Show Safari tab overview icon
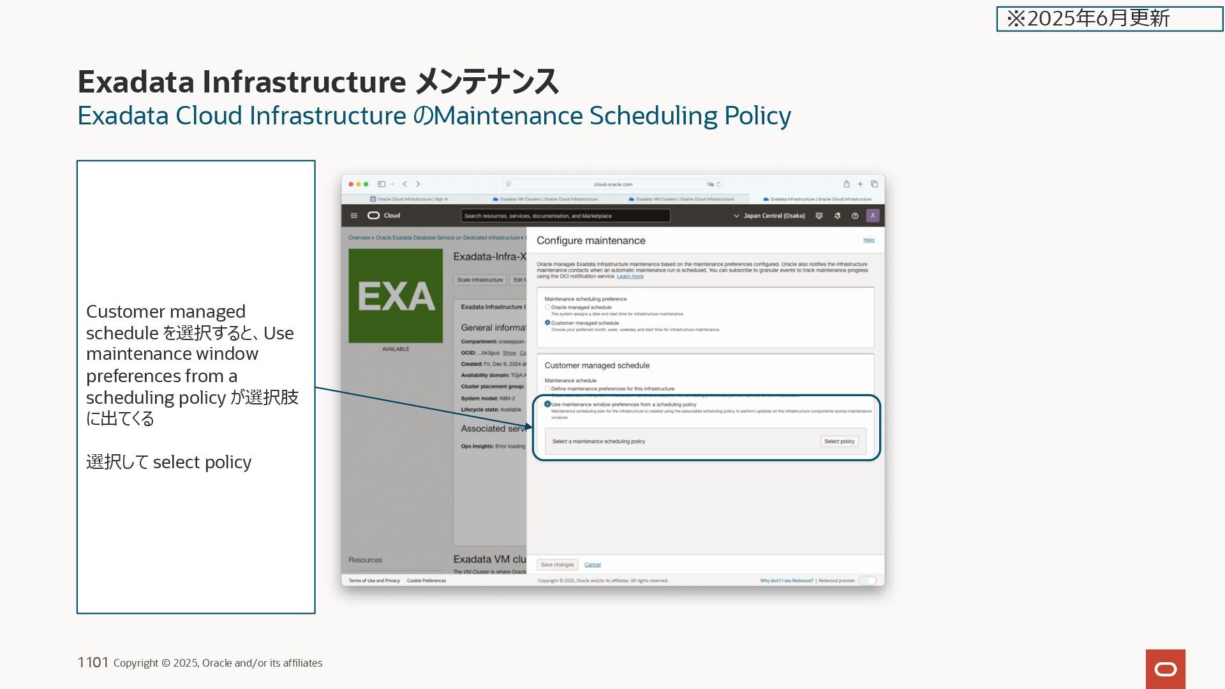Screen dimensions: 1225x689 point(874,184)
